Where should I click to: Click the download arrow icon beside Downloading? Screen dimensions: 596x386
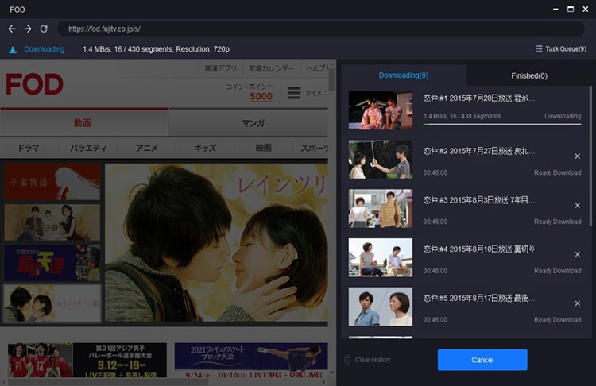[x=13, y=50]
